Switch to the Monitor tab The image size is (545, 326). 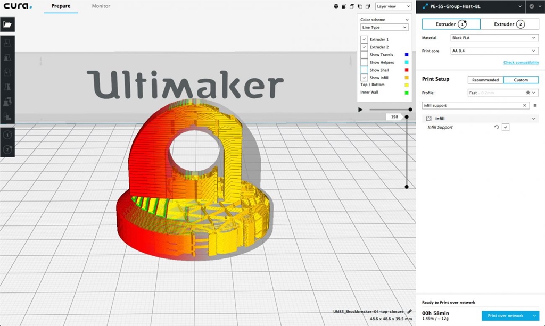(101, 6)
